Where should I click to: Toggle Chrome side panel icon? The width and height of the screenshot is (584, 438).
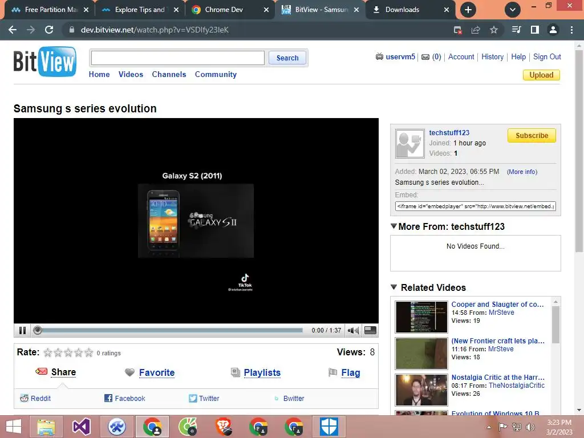coord(534,30)
